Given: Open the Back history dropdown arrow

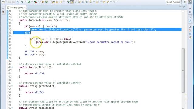Looking at the screenshot, I should pos(111,2).
